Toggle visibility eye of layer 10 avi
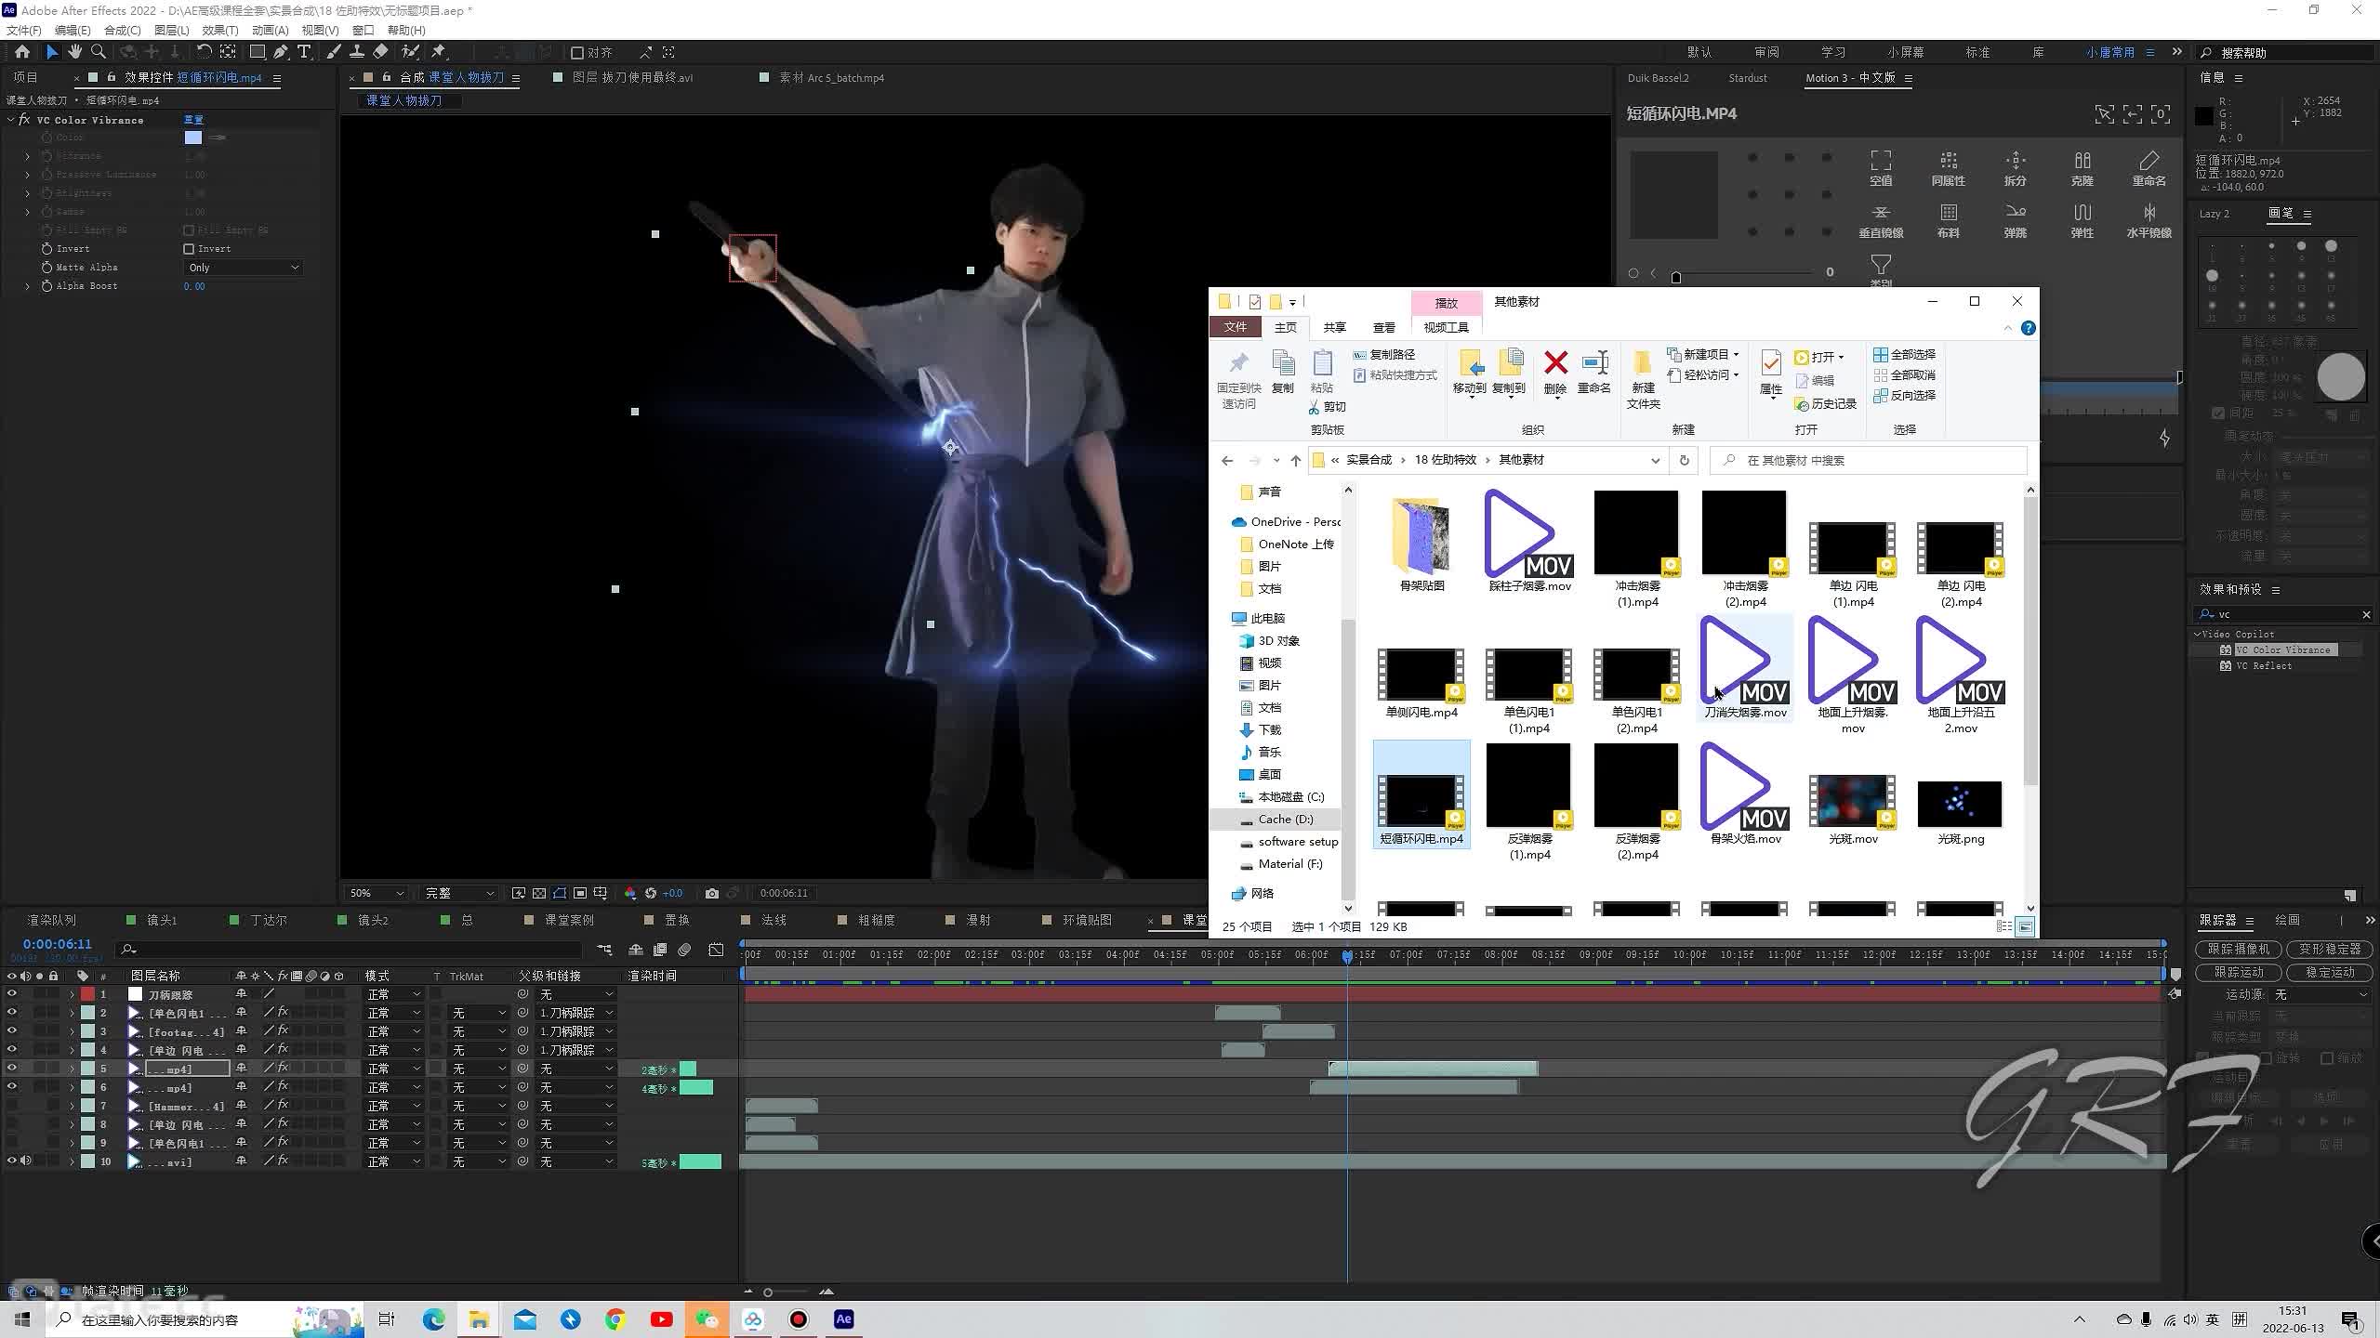 click(12, 1161)
